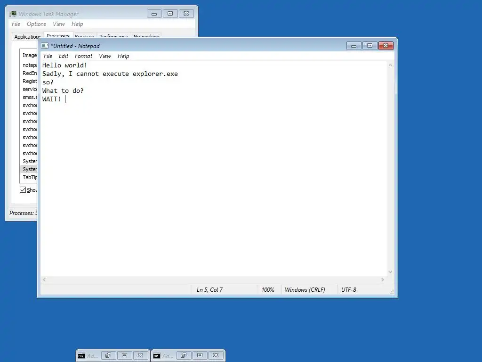The image size is (482, 362).
Task: Click Notepad's bottom-right resize grip
Action: pyautogui.click(x=391, y=291)
